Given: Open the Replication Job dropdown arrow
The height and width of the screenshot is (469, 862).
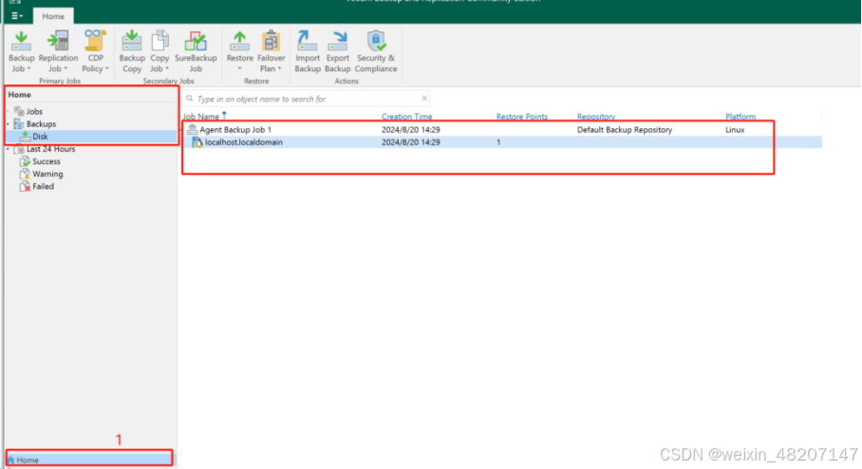Looking at the screenshot, I should (66, 68).
